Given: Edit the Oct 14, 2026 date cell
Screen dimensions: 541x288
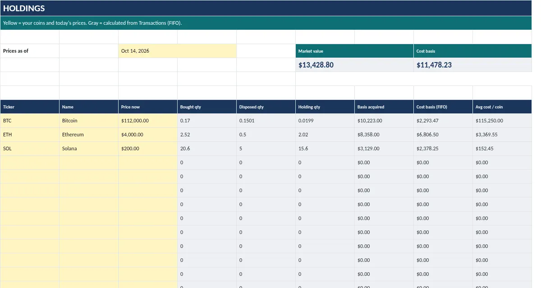Looking at the screenshot, I should click(x=177, y=51).
